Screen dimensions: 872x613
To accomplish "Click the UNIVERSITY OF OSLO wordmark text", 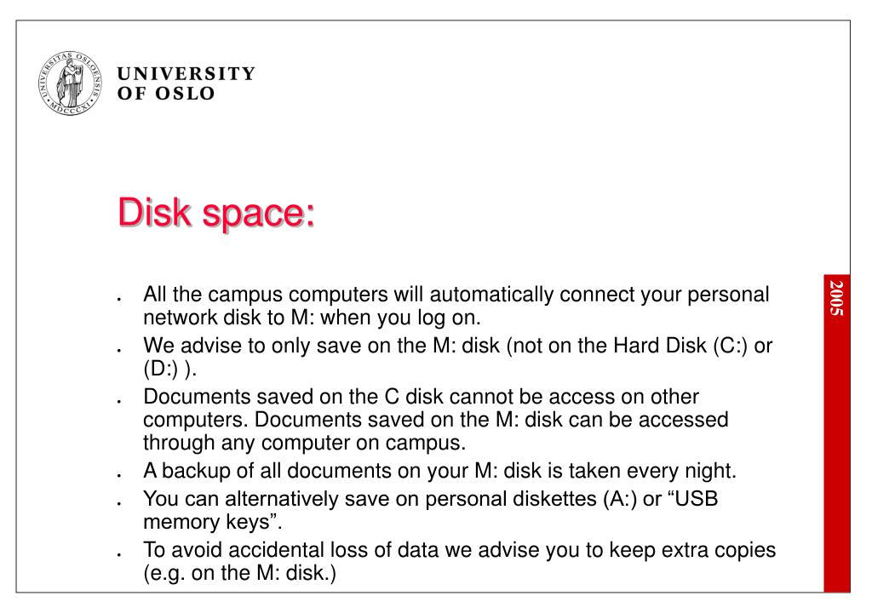I will pyautogui.click(x=186, y=83).
